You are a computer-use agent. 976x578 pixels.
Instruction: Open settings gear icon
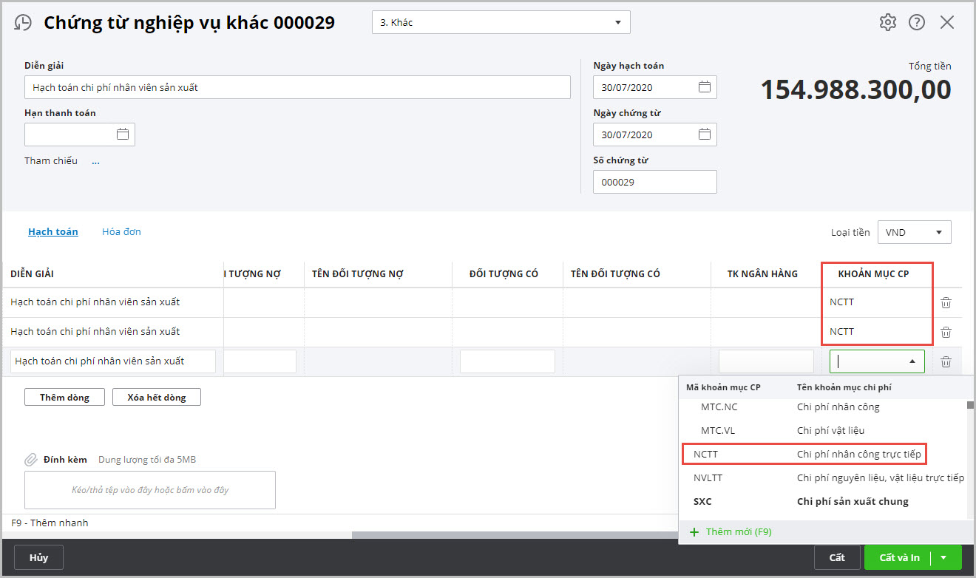coord(887,22)
